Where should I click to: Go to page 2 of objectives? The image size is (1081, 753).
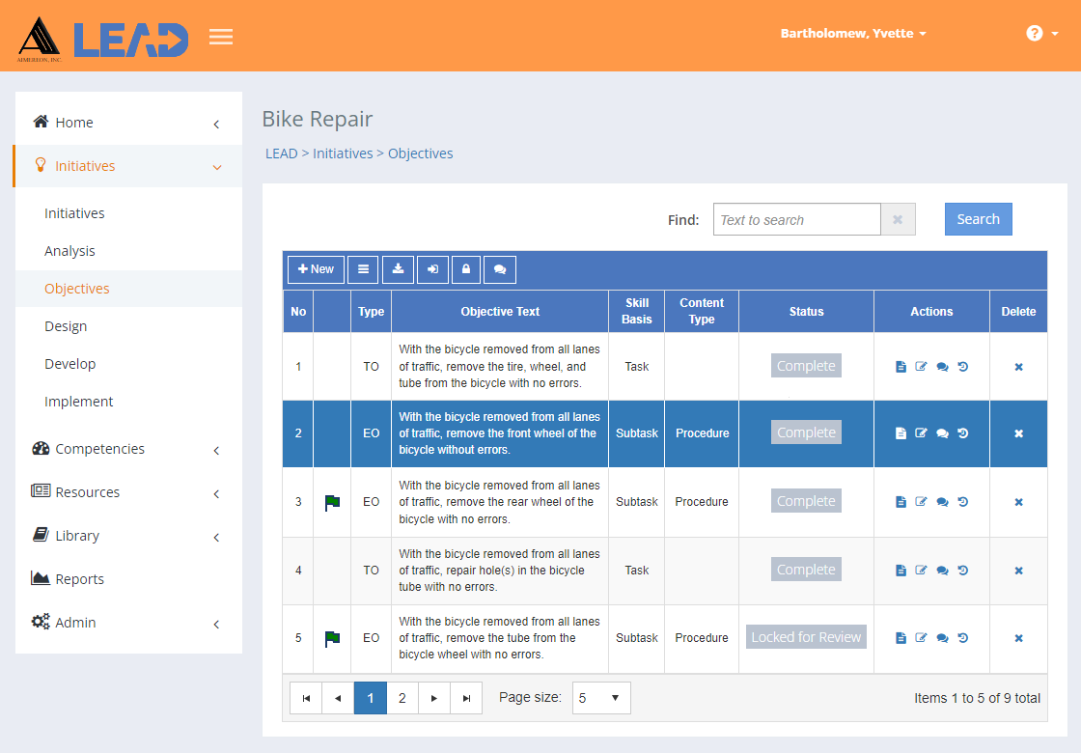[x=402, y=698]
